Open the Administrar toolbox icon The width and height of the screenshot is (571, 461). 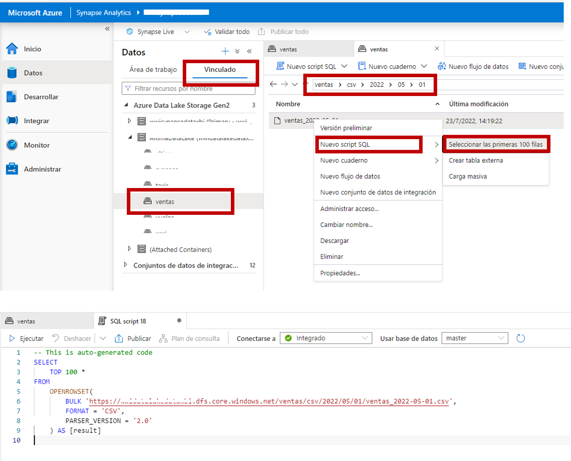click(12, 169)
